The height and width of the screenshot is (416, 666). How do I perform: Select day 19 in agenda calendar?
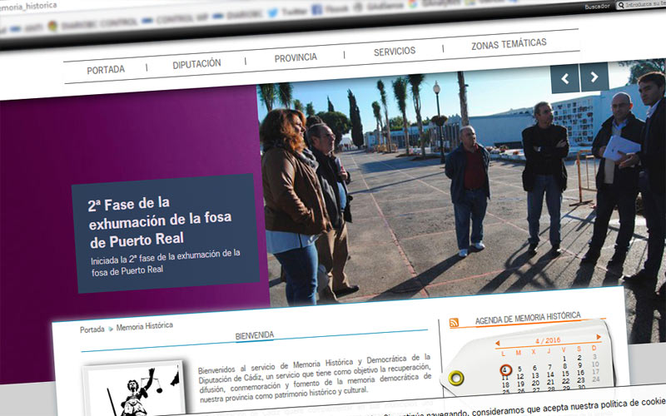[521, 384]
